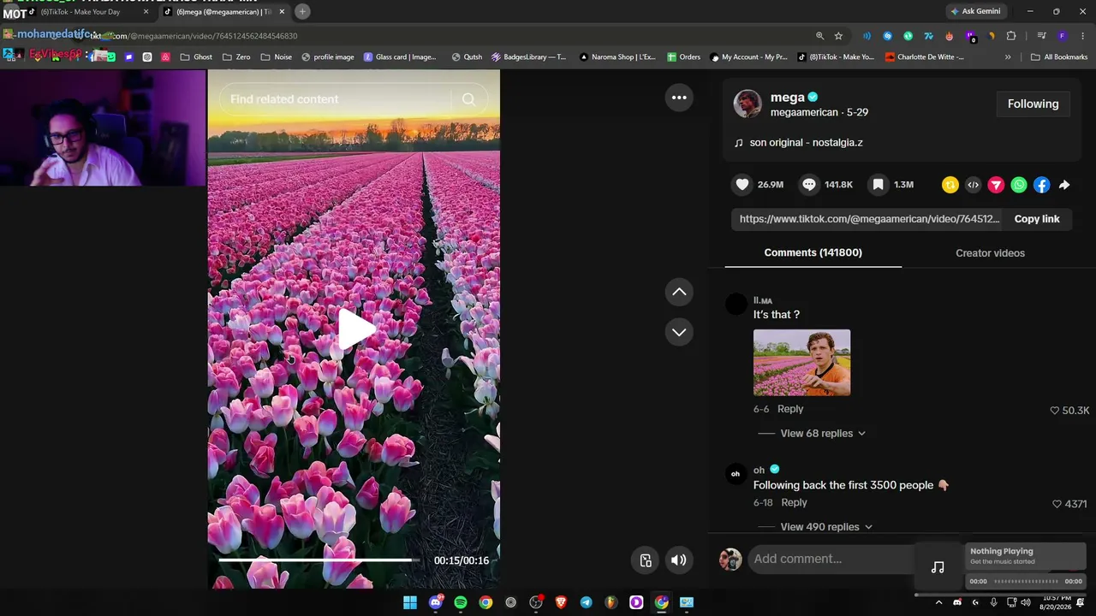Open the Charlotte De Witte bookmark
The height and width of the screenshot is (616, 1096).
[x=924, y=57]
